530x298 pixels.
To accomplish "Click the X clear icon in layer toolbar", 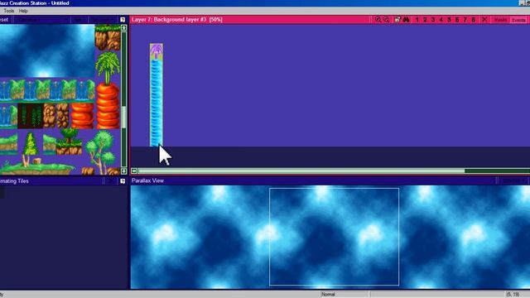I will pyautogui.click(x=484, y=20).
